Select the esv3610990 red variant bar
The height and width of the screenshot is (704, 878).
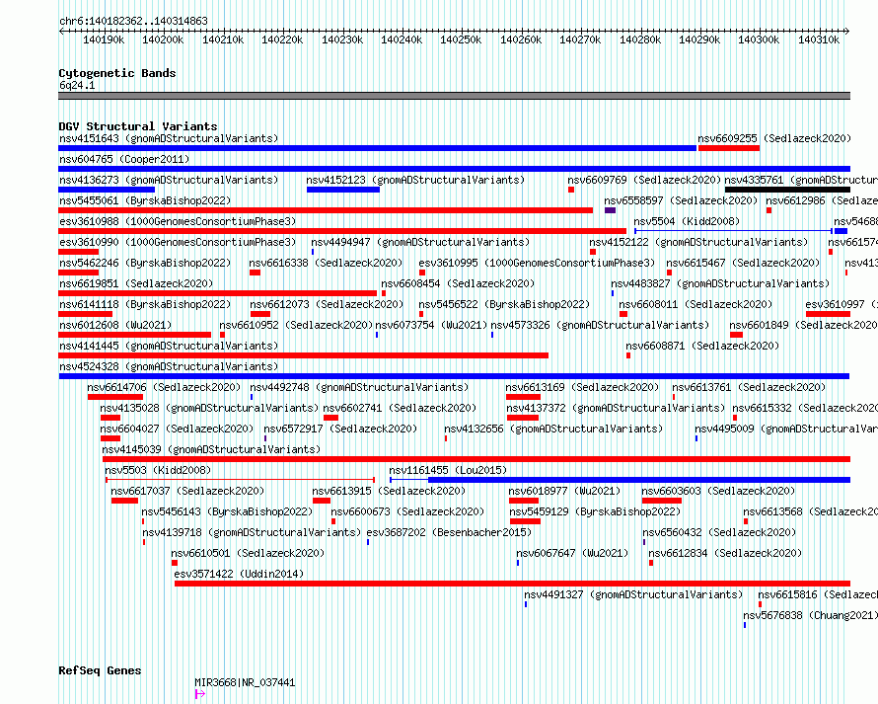pyautogui.click(x=78, y=252)
